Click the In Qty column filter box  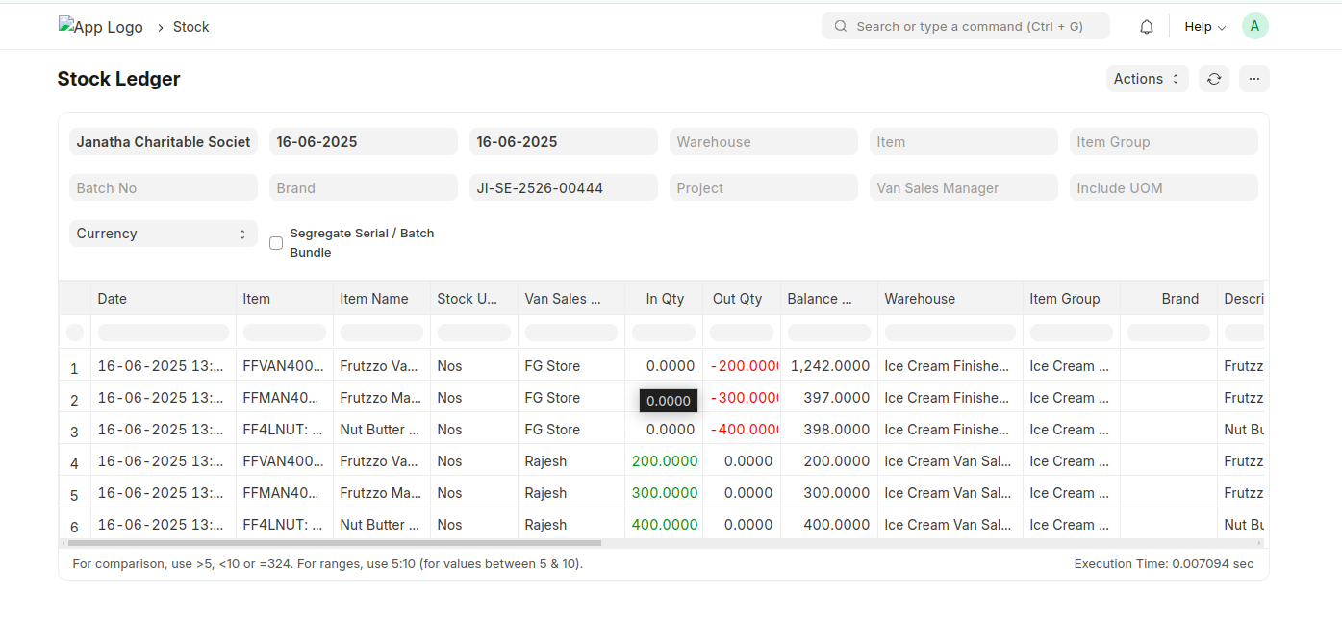[664, 333]
